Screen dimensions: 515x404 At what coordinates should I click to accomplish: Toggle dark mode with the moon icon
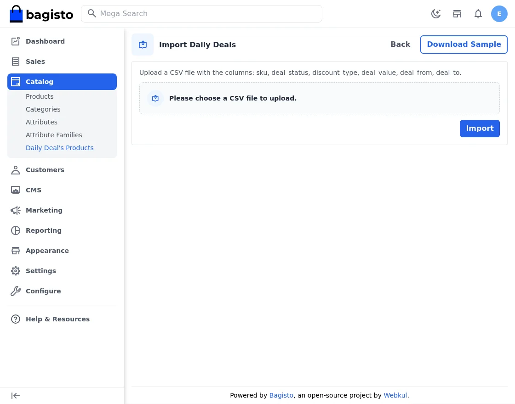tap(436, 14)
